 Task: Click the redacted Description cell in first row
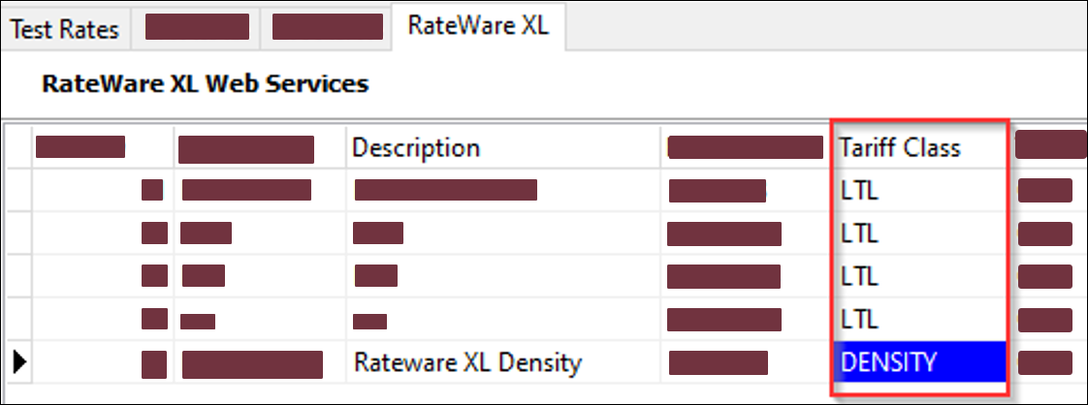[446, 190]
